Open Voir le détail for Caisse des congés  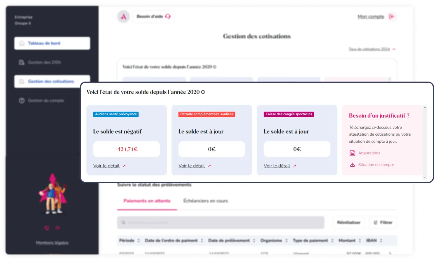[x=277, y=166]
